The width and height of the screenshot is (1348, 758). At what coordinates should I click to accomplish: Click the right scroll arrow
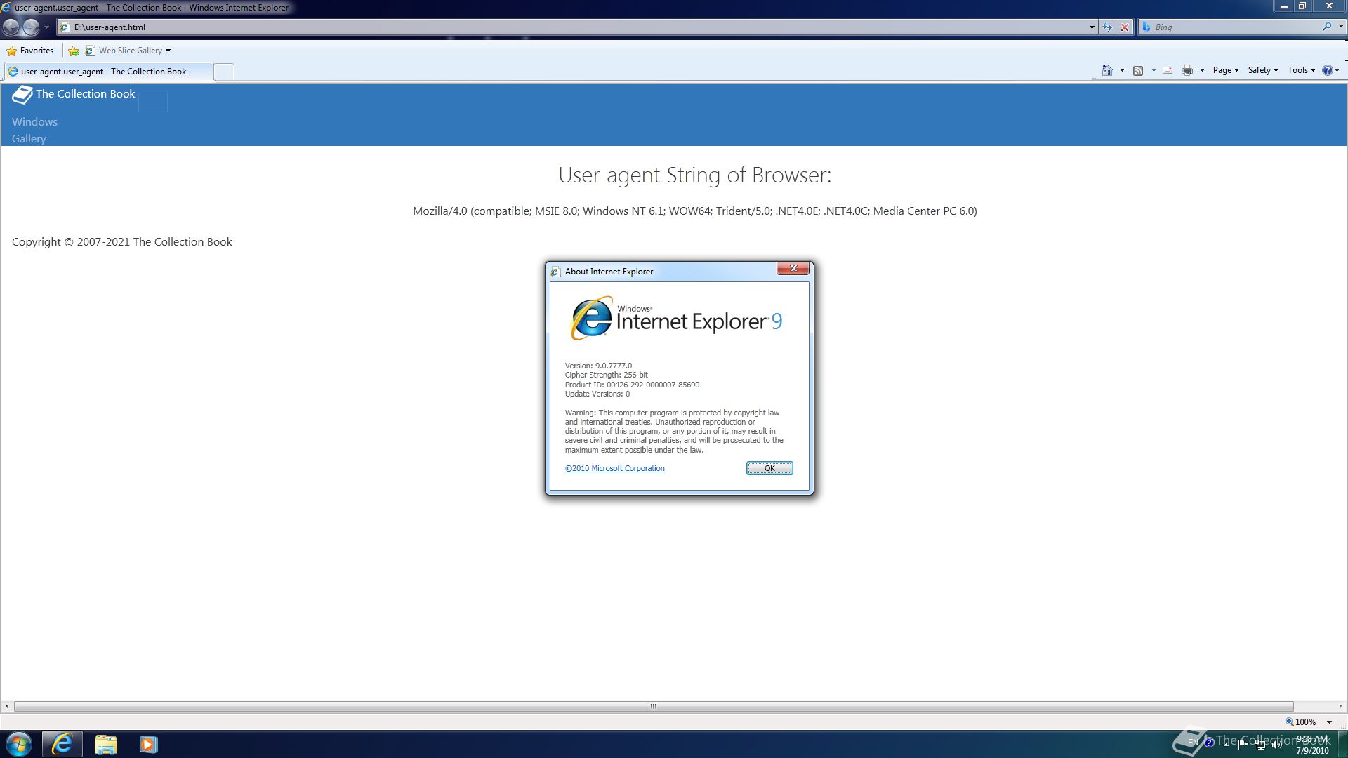point(1340,706)
